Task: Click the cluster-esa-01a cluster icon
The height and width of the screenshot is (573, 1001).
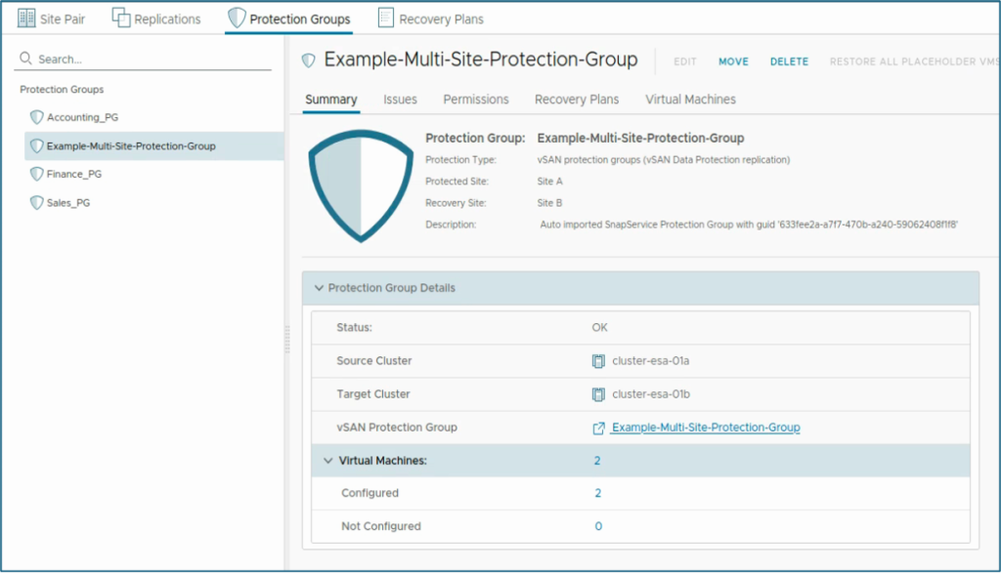Action: point(599,361)
